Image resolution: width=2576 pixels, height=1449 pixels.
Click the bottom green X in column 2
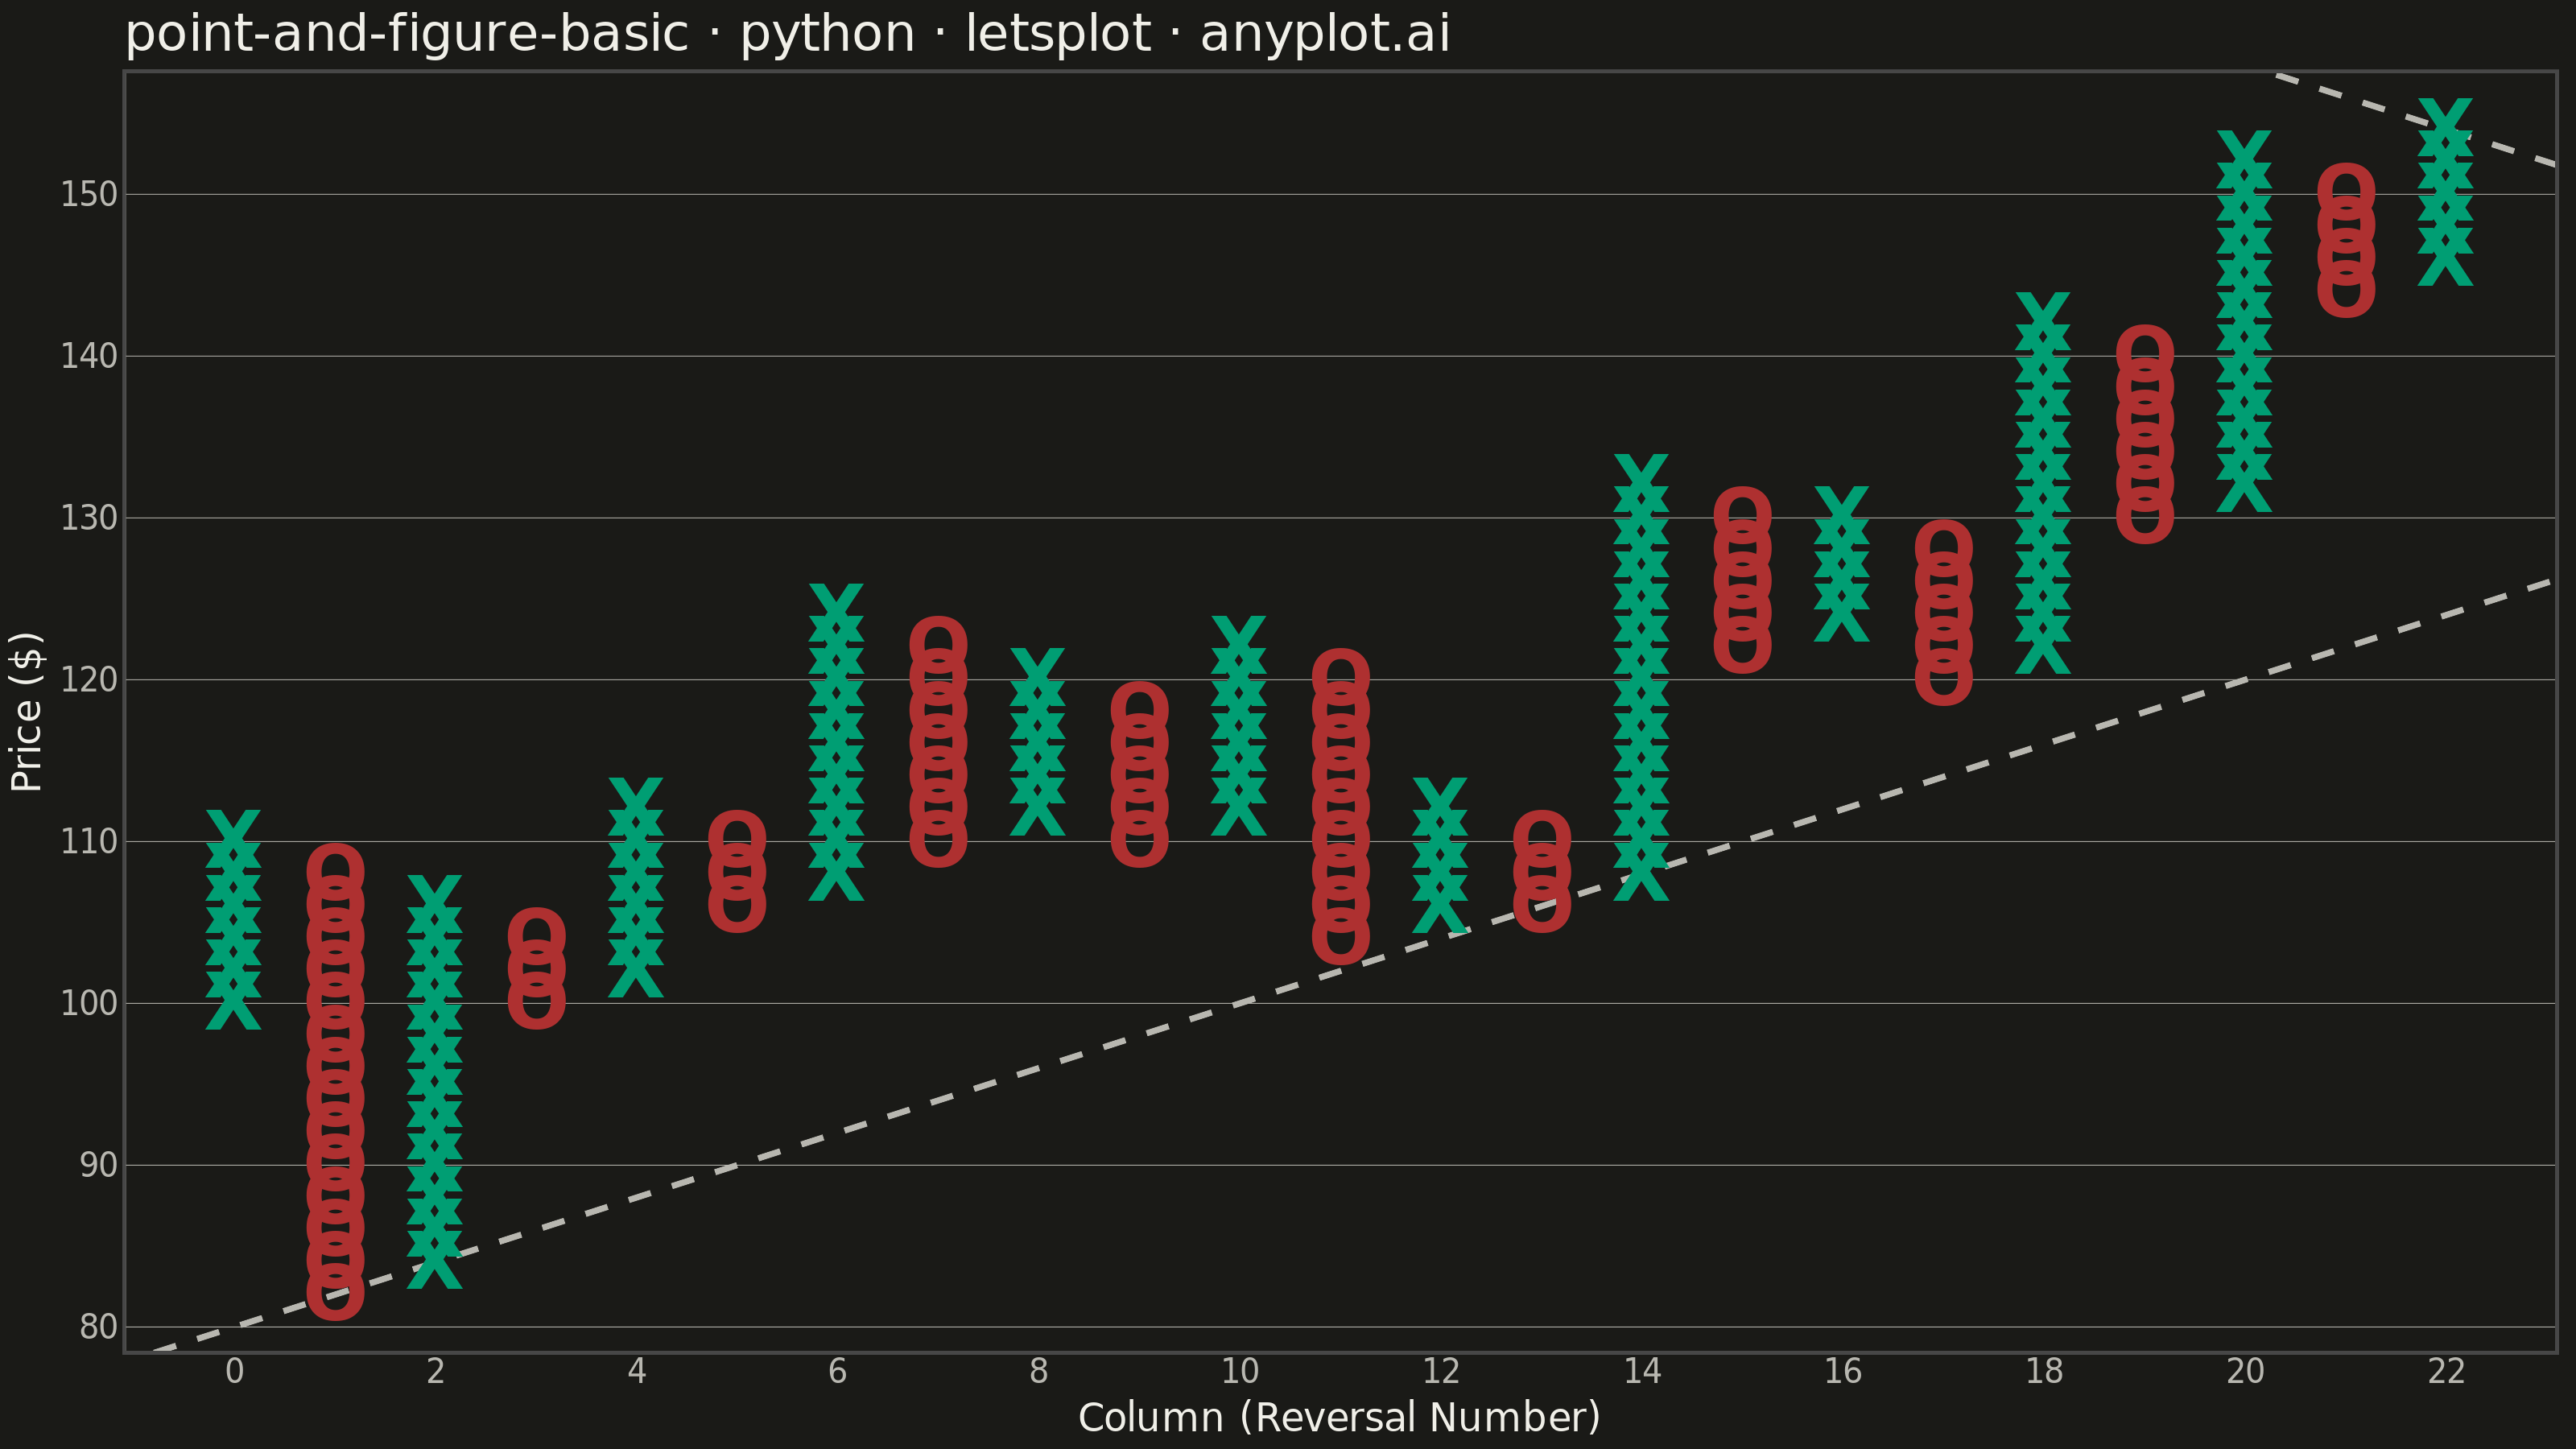point(435,1260)
